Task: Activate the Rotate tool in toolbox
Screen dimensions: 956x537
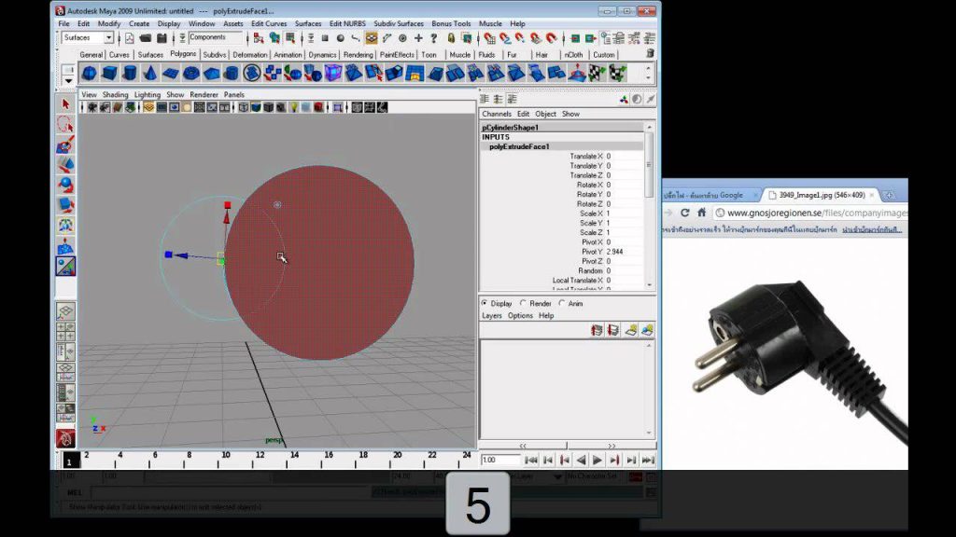Action: (x=66, y=186)
